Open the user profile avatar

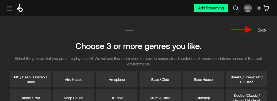click(x=248, y=8)
